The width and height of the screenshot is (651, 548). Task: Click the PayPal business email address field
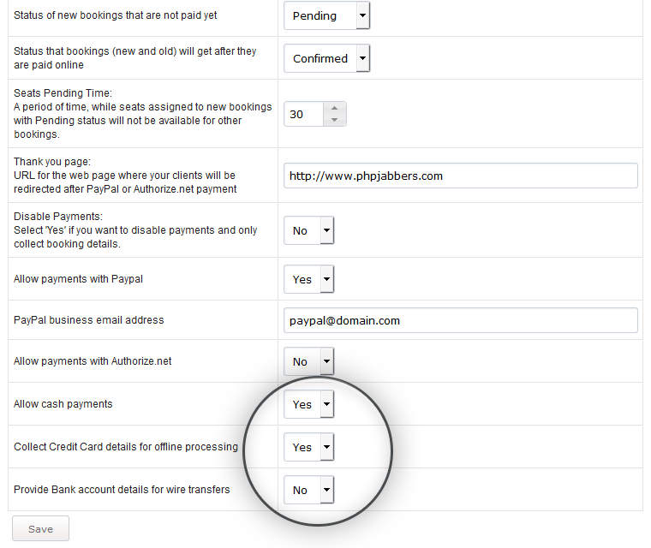click(x=461, y=320)
